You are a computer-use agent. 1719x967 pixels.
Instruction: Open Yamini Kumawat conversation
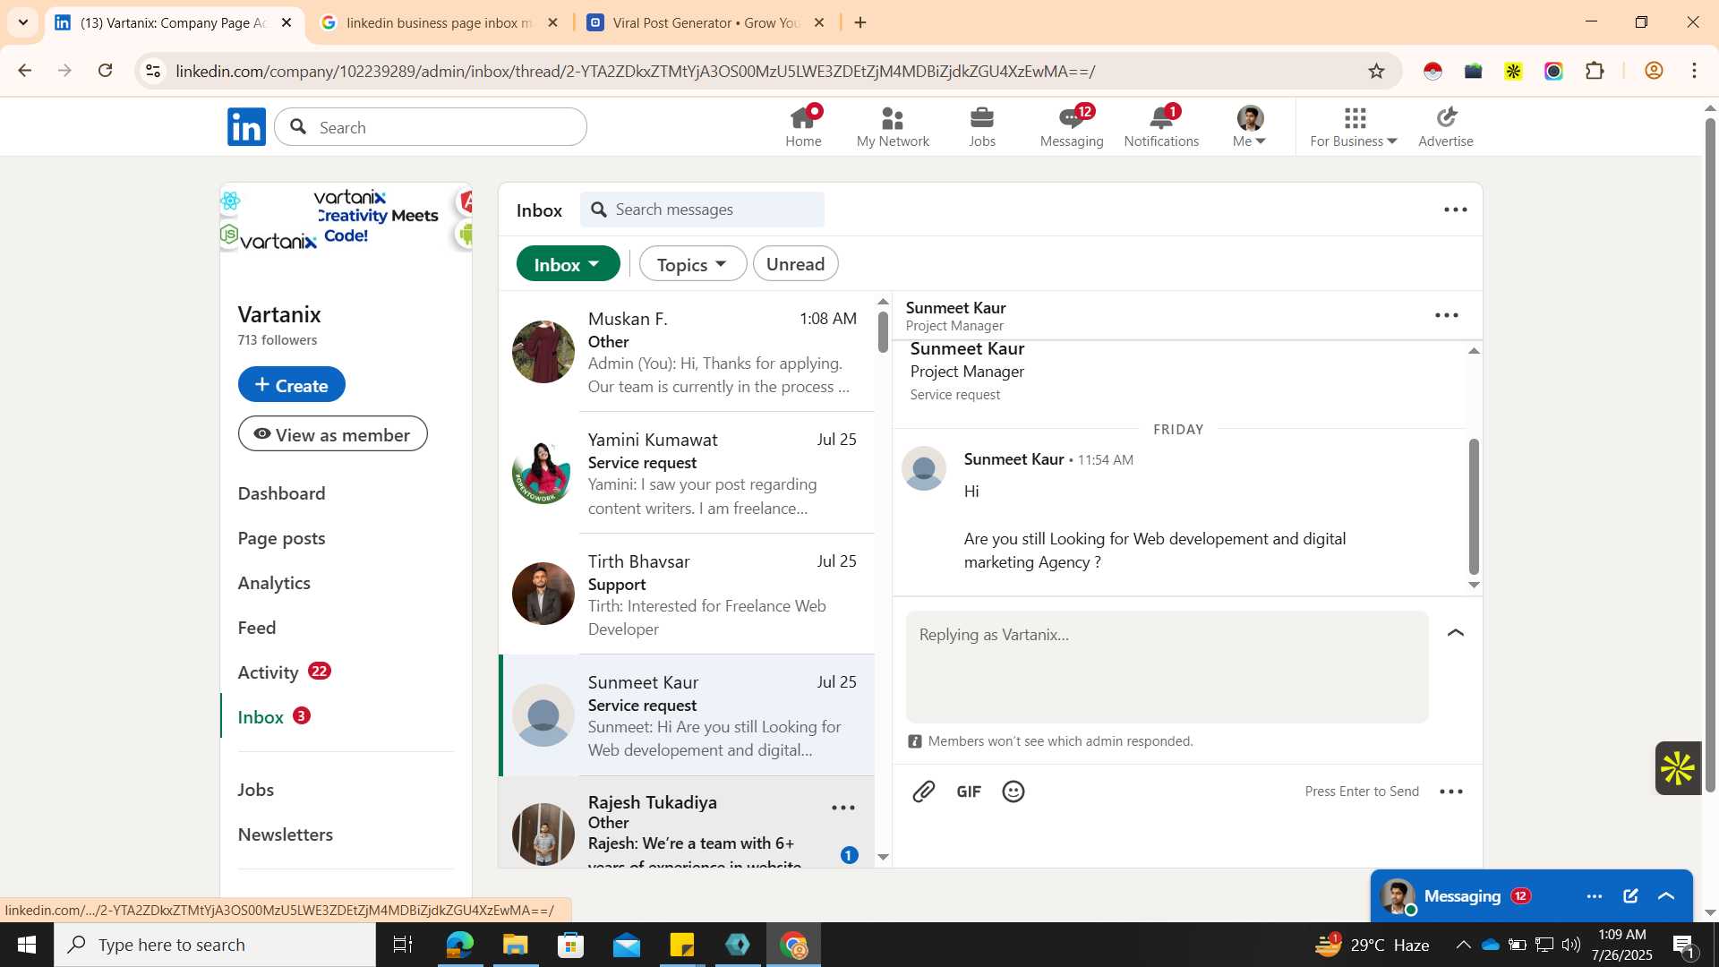pos(687,473)
